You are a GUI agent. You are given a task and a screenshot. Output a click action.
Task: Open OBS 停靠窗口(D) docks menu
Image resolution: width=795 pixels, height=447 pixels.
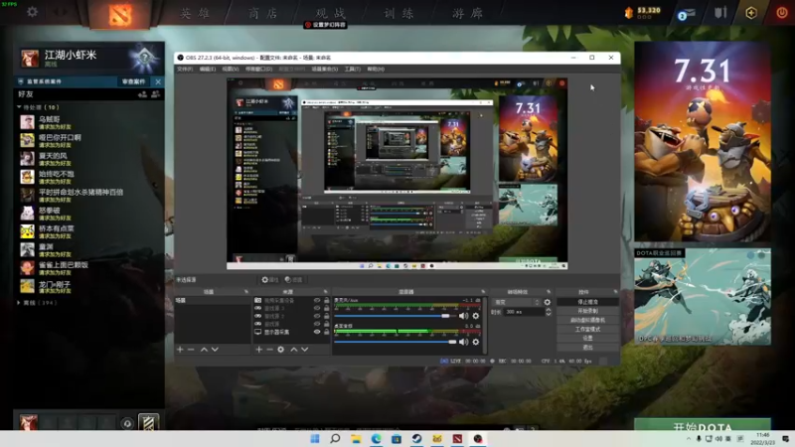[259, 69]
